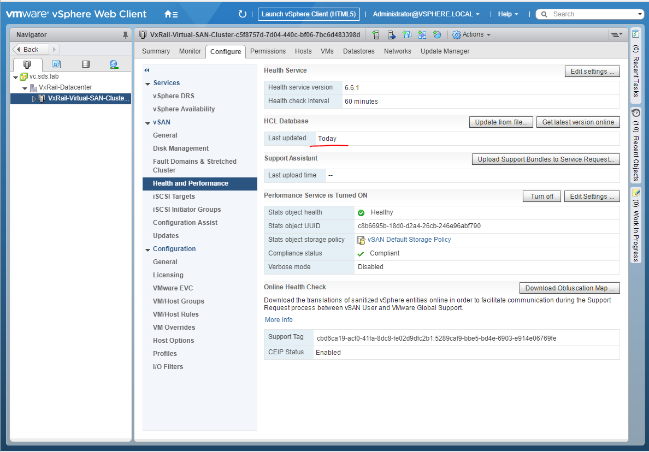The width and height of the screenshot is (649, 452).
Task: Open the Home menu icon
Action: pos(171,14)
